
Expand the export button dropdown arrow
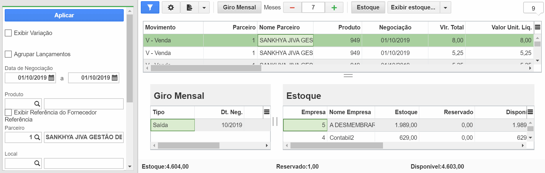pos(204,7)
